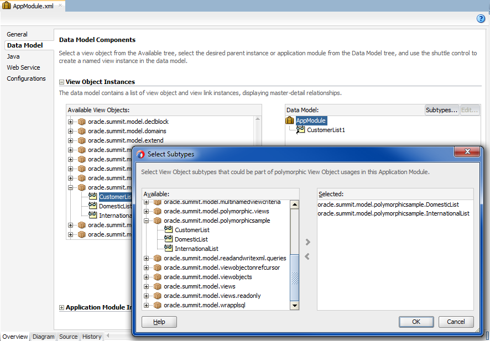490x341 pixels.
Task: Expand oracle.summit.model.views node
Action: (x=146, y=286)
